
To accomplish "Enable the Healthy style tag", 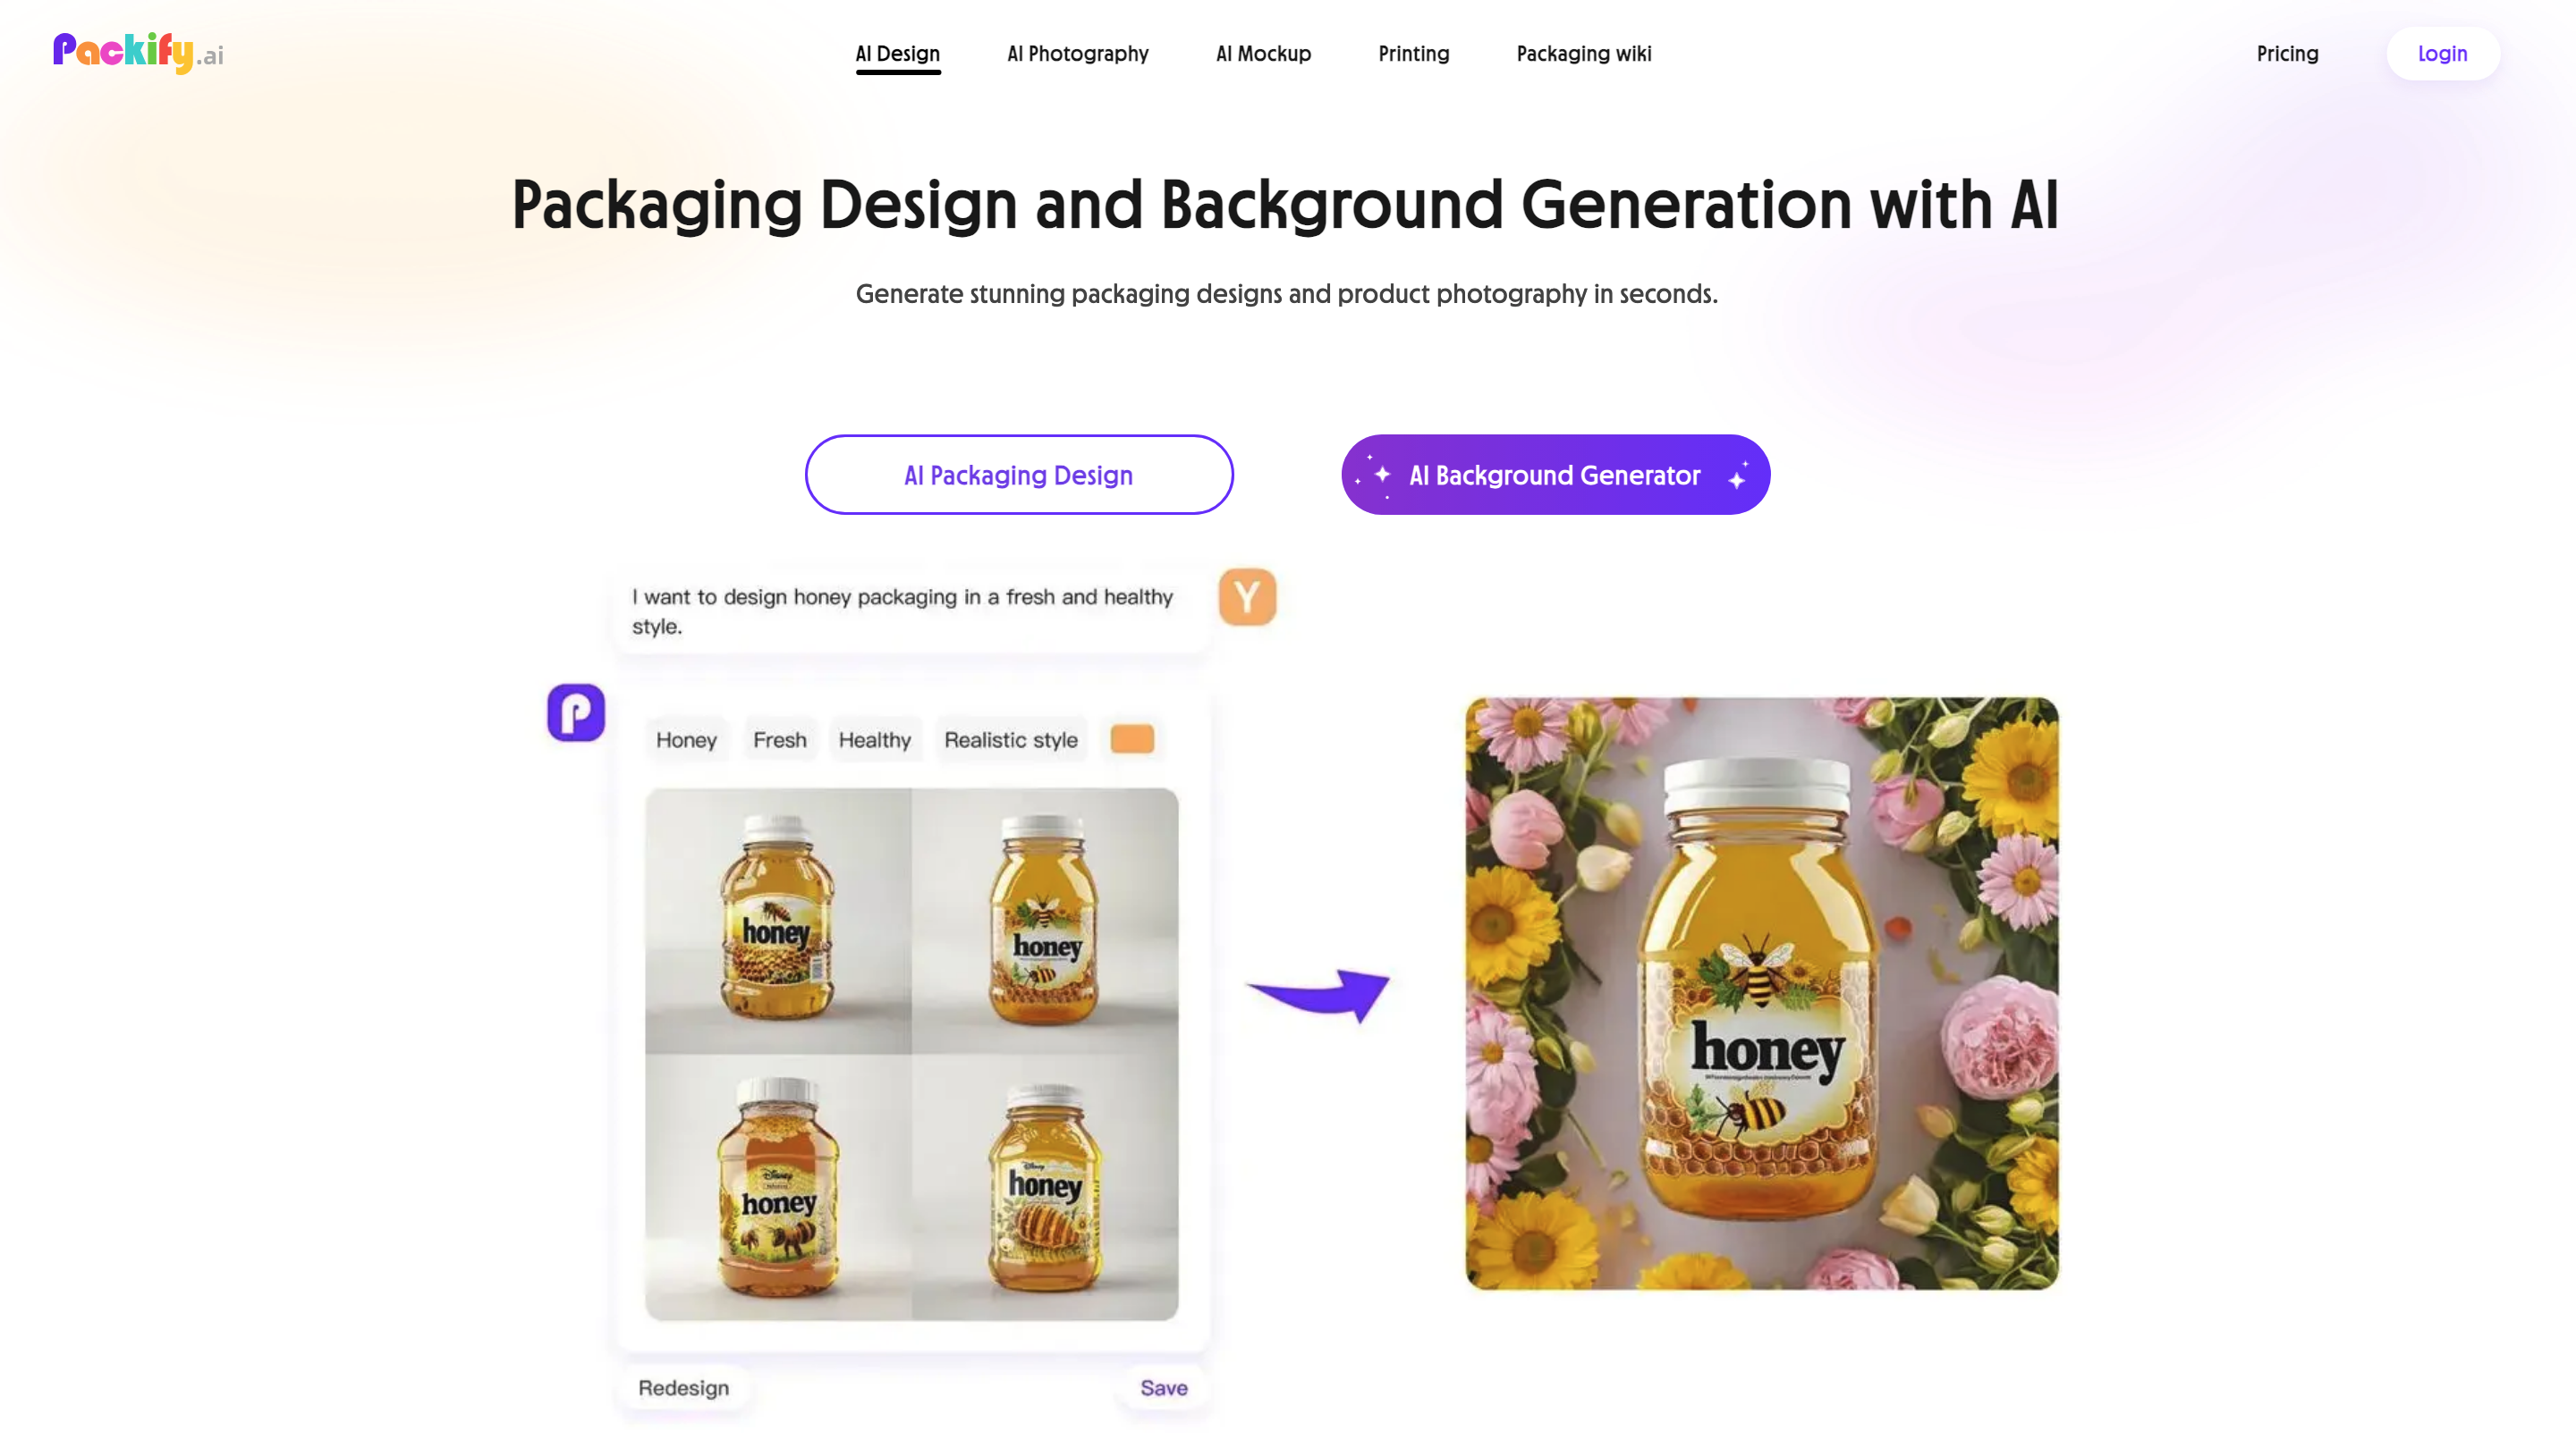I will [875, 738].
